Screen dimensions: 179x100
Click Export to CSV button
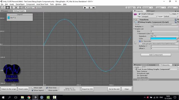coord(88,89)
